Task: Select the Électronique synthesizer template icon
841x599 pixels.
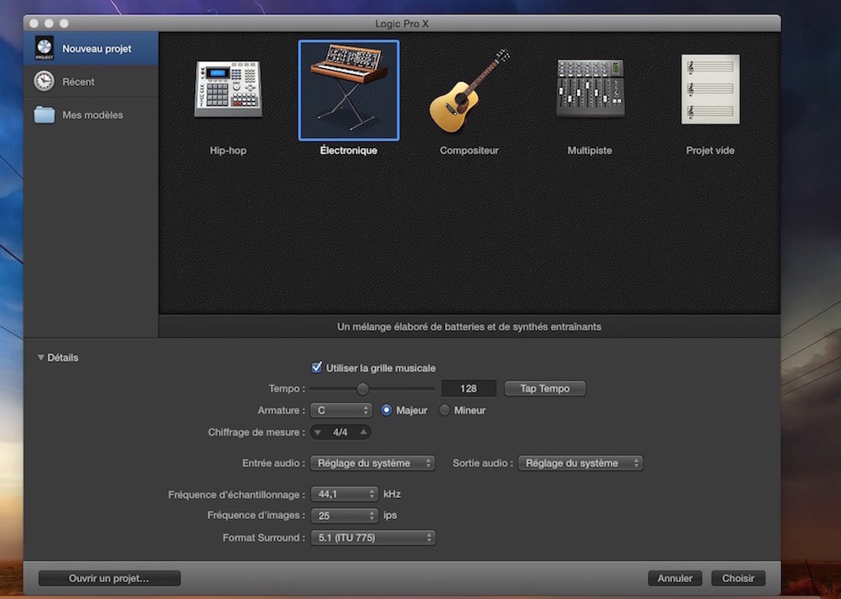Action: coord(349,90)
